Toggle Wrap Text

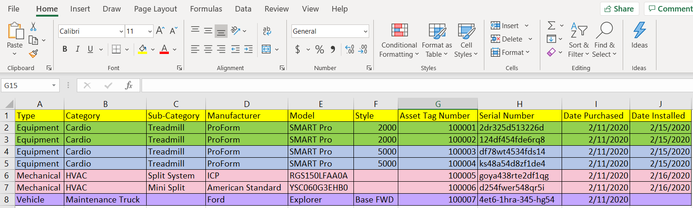[267, 31]
